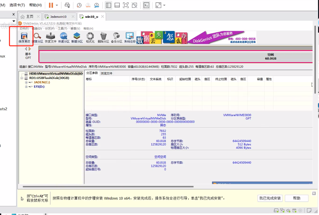The height and width of the screenshot is (215, 319).
Task: Toggle the thumbnail bar layout icon
Action: click(117, 5)
